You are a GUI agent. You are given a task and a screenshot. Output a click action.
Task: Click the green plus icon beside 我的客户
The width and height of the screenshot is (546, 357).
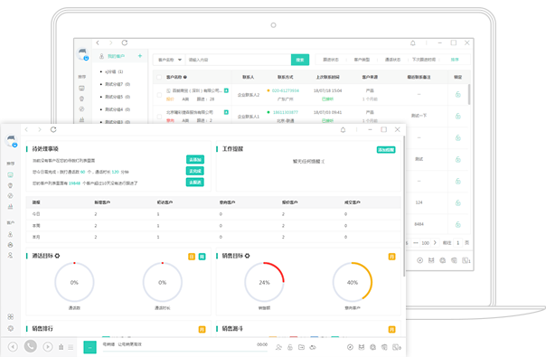pyautogui.click(x=139, y=56)
